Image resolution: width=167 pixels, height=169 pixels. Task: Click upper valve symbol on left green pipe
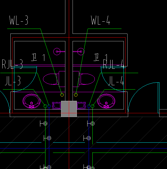(43, 124)
